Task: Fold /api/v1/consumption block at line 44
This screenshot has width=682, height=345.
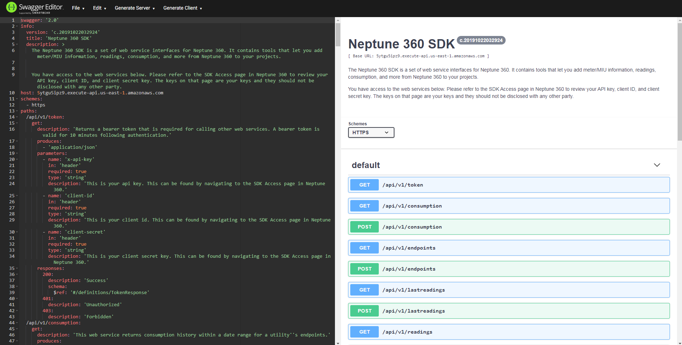Action: tap(17, 323)
